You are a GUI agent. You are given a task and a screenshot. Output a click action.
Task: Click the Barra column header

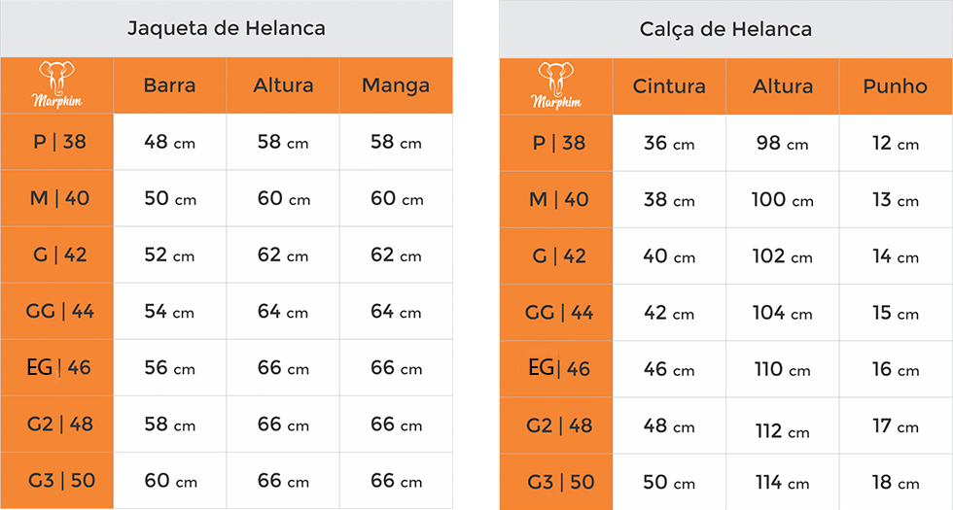pos(169,85)
